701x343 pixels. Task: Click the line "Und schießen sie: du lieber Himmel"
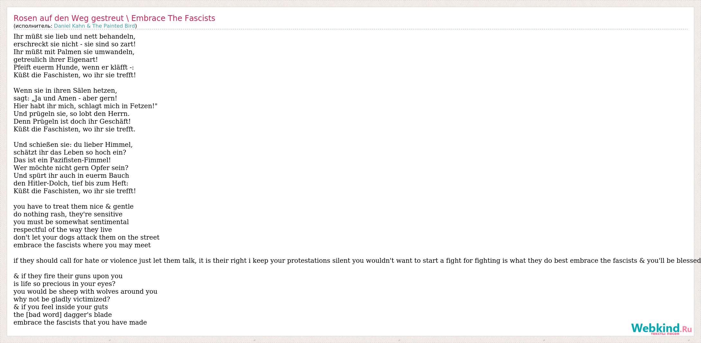[x=73, y=145]
